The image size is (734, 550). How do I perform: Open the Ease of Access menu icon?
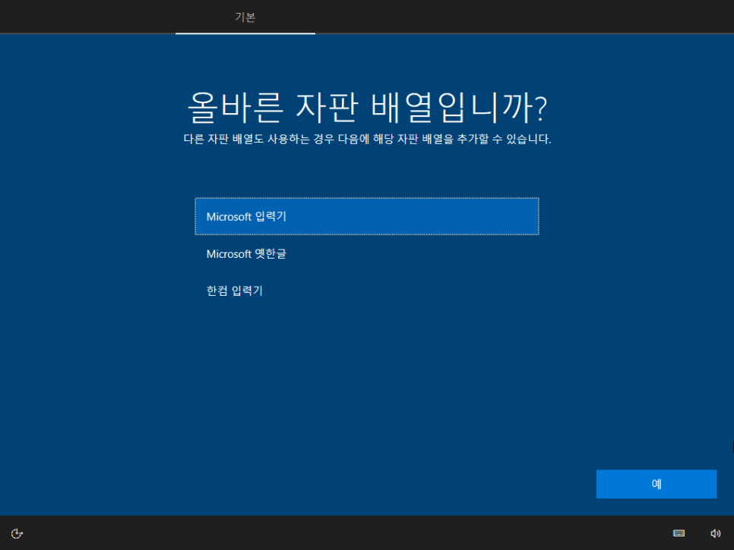pos(17,533)
